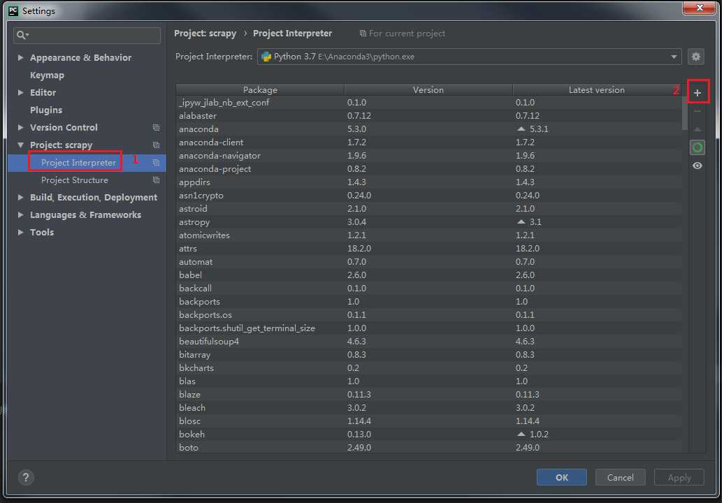Select the atomicwrites package row

428,235
